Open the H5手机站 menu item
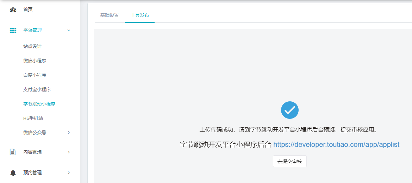Viewport: 412px width, 183px height. coord(33,118)
